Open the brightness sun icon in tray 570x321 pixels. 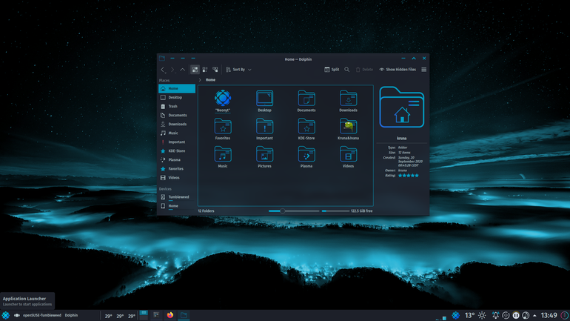pyautogui.click(x=482, y=316)
